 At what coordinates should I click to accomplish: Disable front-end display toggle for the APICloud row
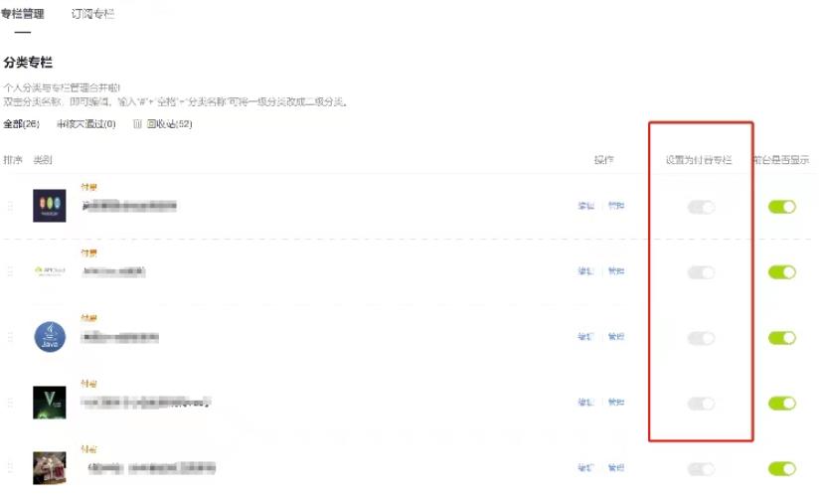[x=782, y=272]
